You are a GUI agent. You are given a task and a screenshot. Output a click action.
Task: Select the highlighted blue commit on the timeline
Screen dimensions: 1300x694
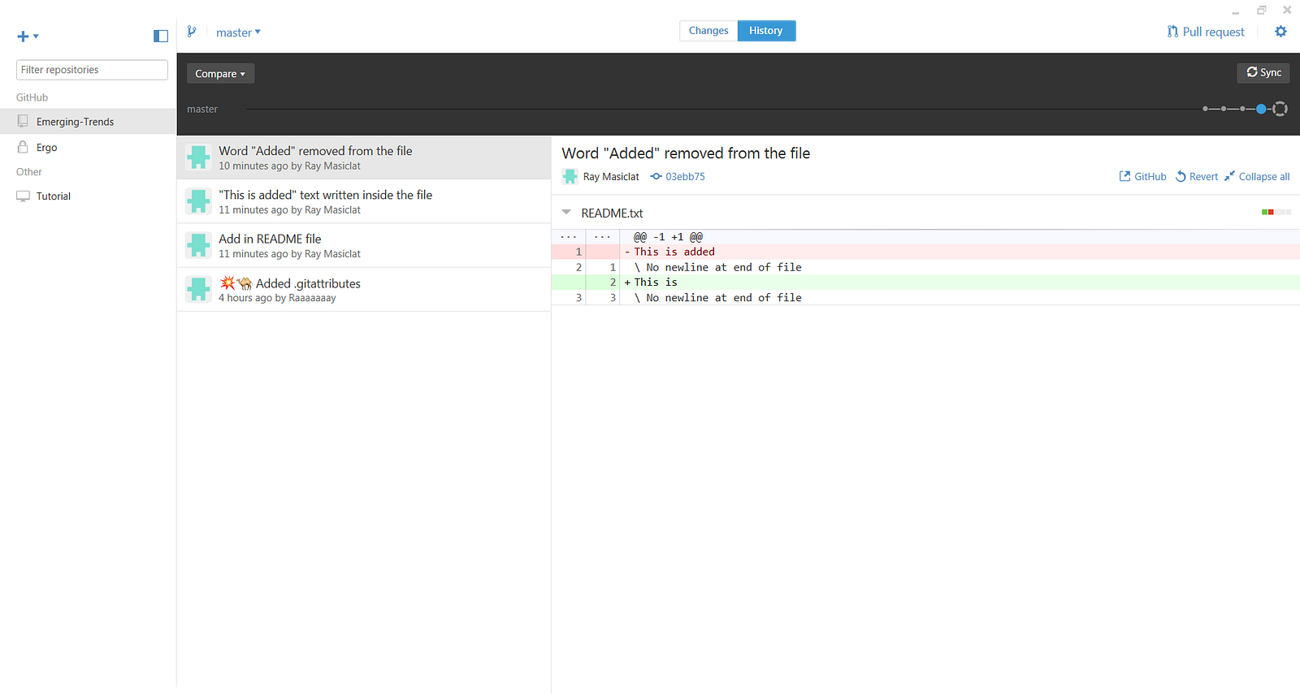point(1261,109)
